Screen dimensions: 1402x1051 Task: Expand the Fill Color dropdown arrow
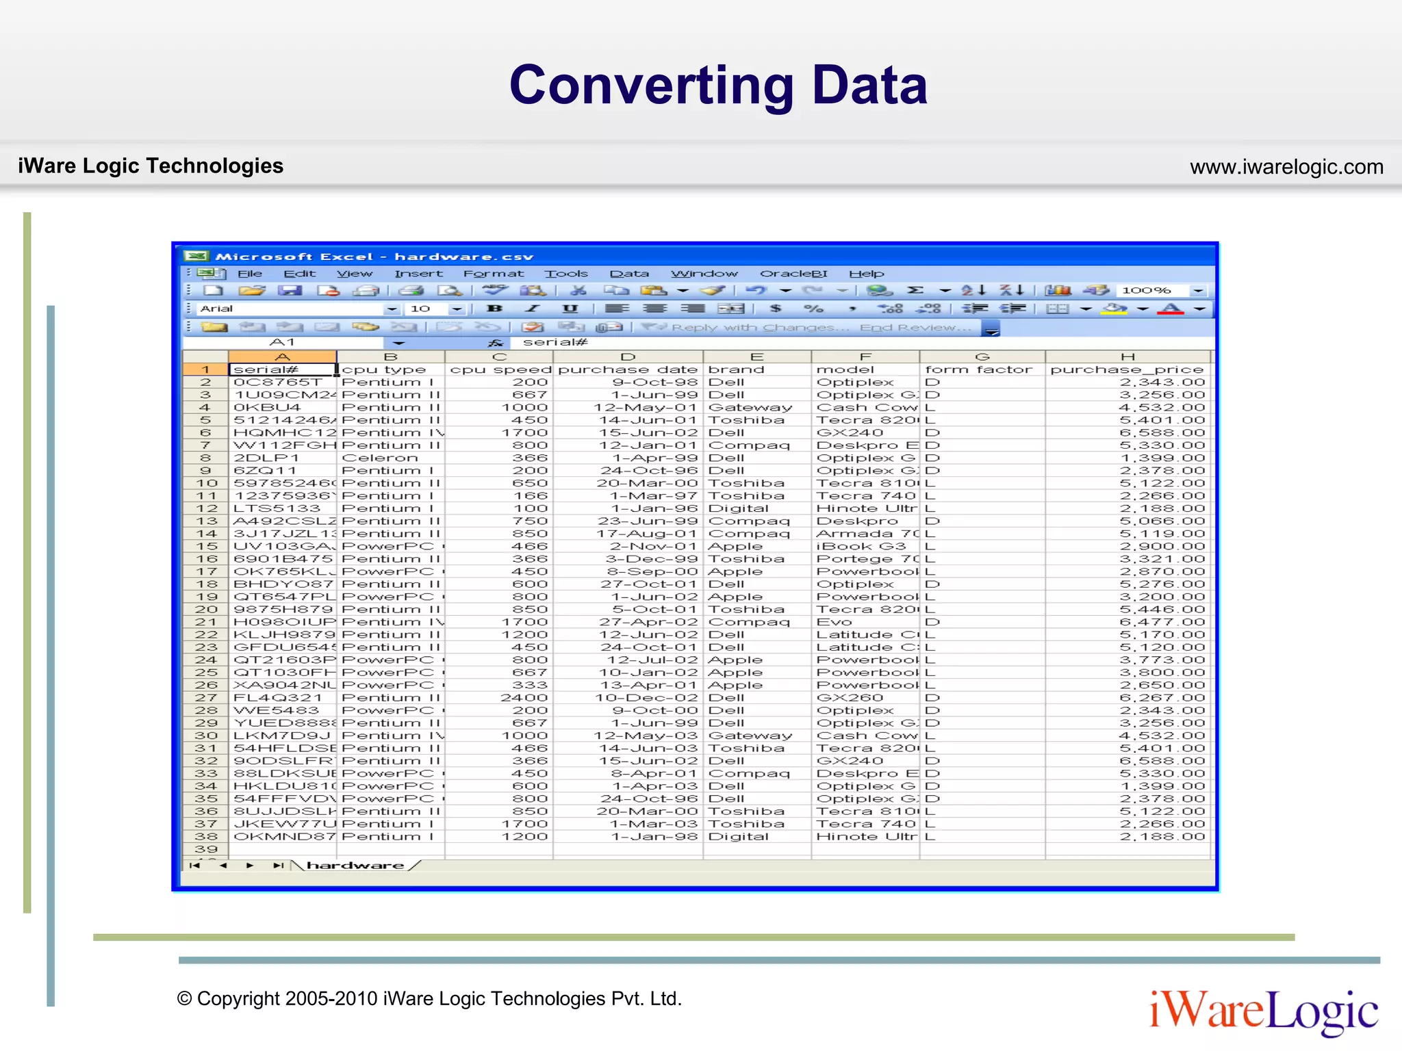click(1143, 309)
